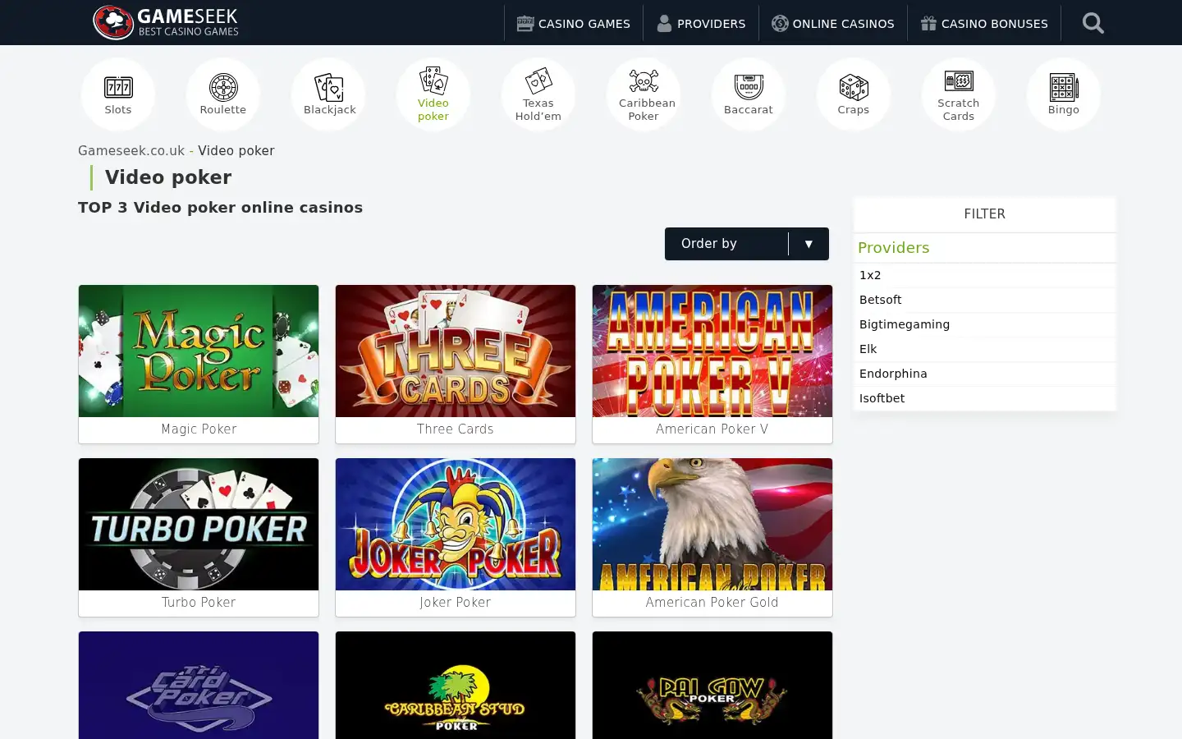Open the Turbo Poker game thumbnail

[199, 524]
